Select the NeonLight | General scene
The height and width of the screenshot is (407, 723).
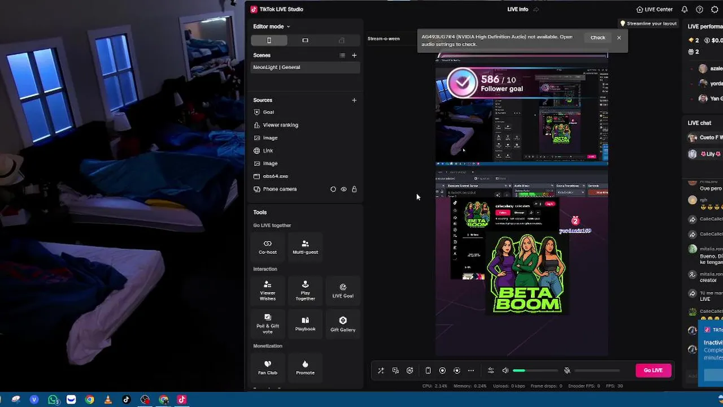[305, 67]
